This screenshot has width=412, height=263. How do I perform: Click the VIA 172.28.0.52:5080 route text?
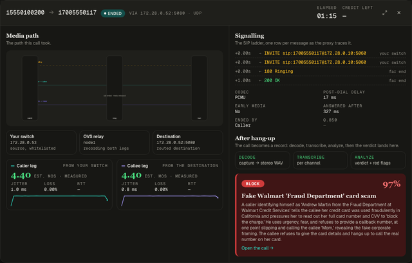(165, 13)
